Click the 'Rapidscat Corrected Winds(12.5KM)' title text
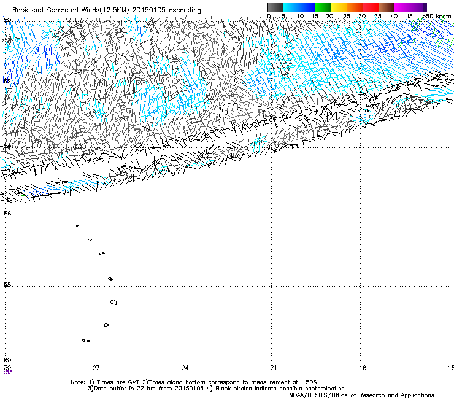This screenshot has height=399, width=454. 71,10
